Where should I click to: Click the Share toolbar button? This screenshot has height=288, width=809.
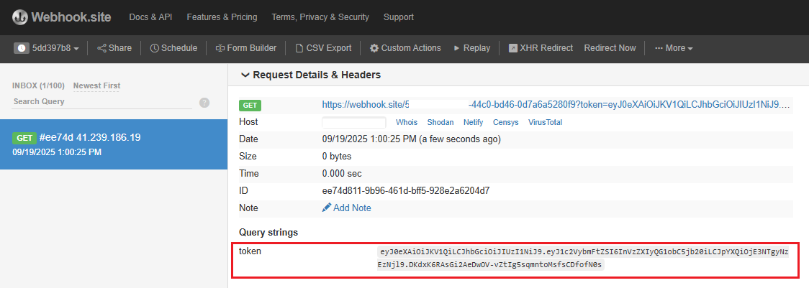pyautogui.click(x=114, y=48)
